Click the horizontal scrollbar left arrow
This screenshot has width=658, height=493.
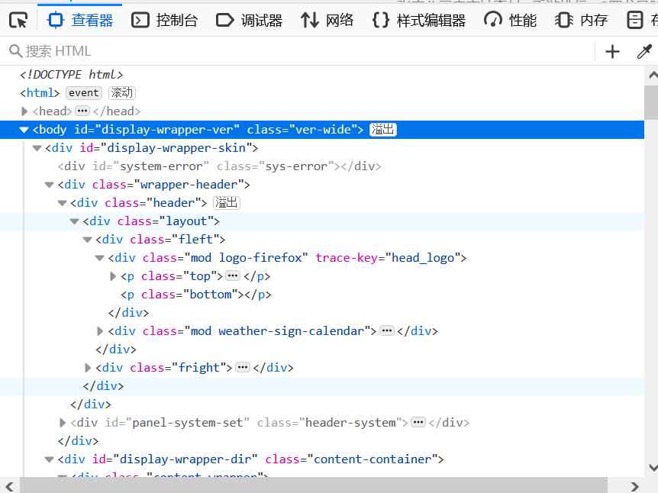[9, 486]
